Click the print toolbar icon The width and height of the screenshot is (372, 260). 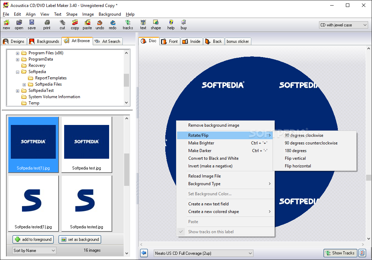pos(47,25)
